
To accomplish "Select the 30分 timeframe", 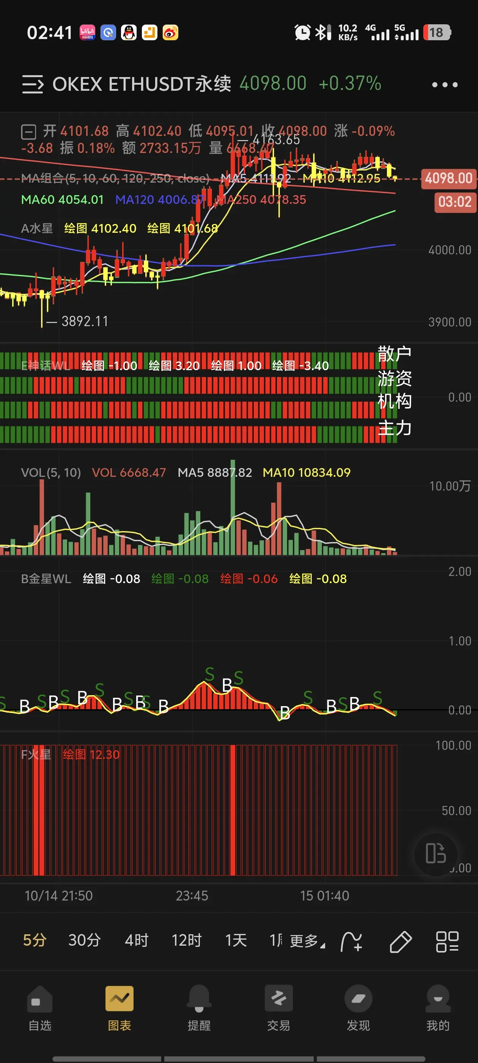I will pos(85,940).
